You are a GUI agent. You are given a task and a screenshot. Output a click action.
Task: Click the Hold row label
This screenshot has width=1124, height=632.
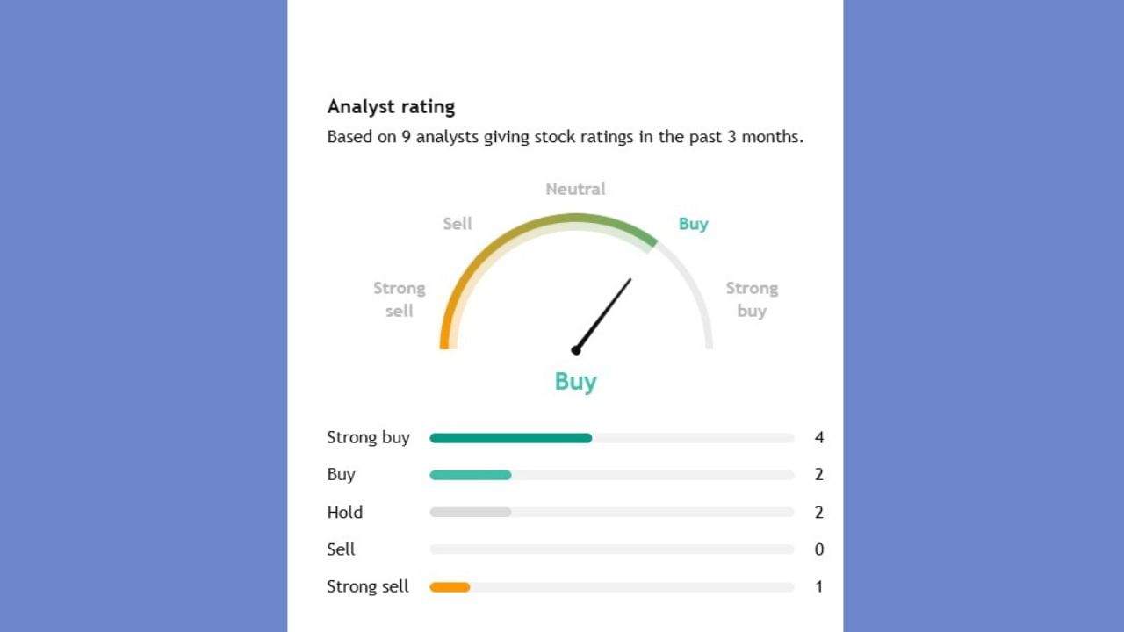click(x=344, y=512)
